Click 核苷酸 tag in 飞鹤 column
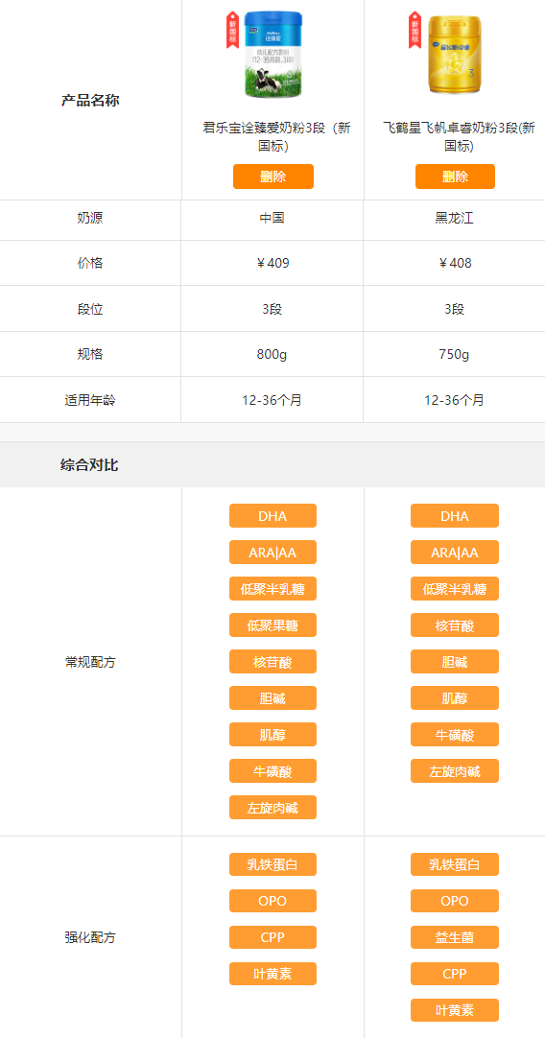The image size is (545, 1038). point(454,625)
